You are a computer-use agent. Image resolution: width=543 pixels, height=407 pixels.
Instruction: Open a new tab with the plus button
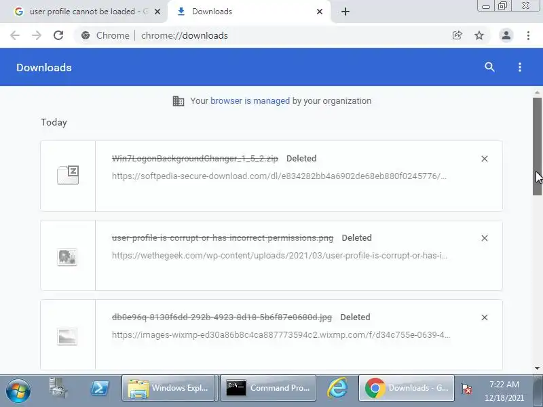pyautogui.click(x=345, y=12)
